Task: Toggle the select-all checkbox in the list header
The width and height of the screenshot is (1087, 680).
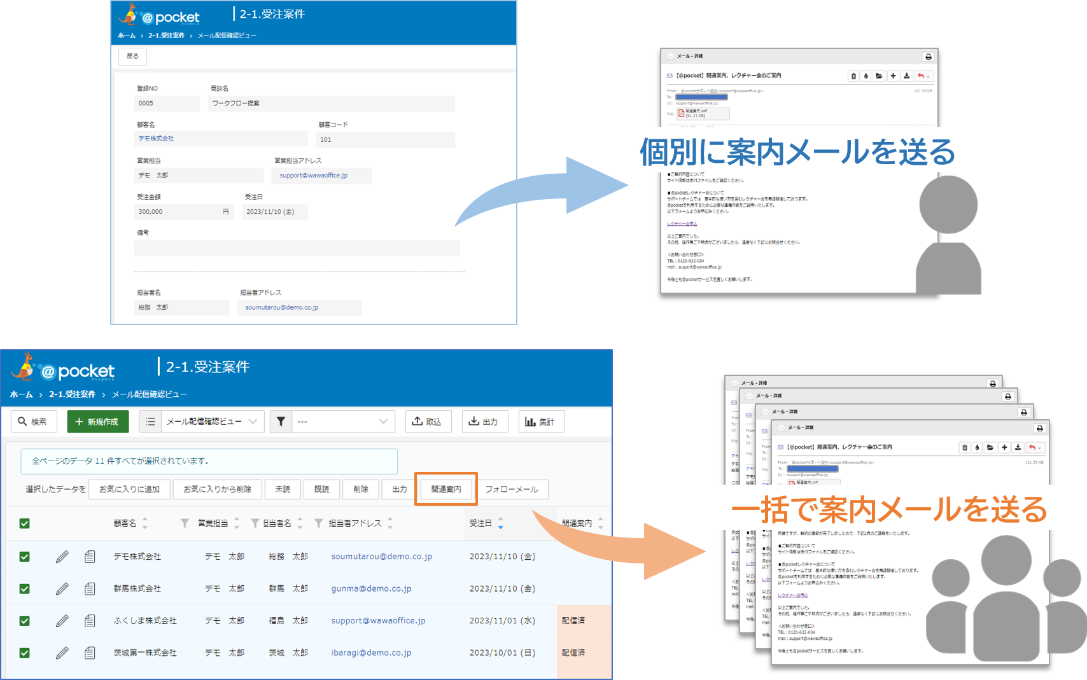Action: pyautogui.click(x=24, y=523)
